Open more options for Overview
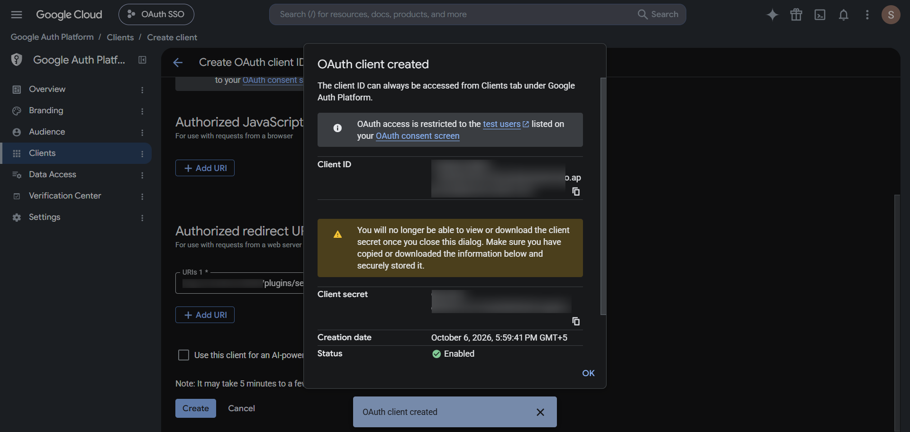 [x=142, y=90]
